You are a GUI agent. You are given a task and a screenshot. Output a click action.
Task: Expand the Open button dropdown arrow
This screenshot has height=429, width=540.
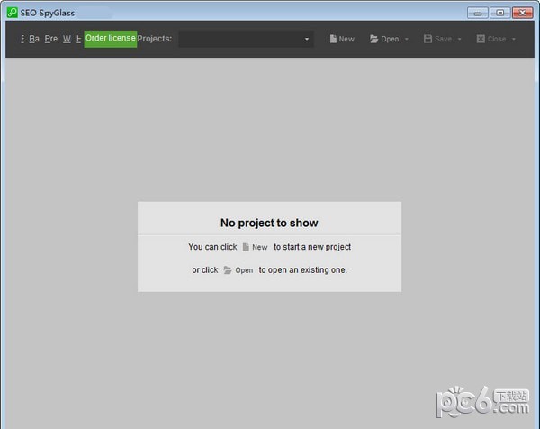(407, 39)
